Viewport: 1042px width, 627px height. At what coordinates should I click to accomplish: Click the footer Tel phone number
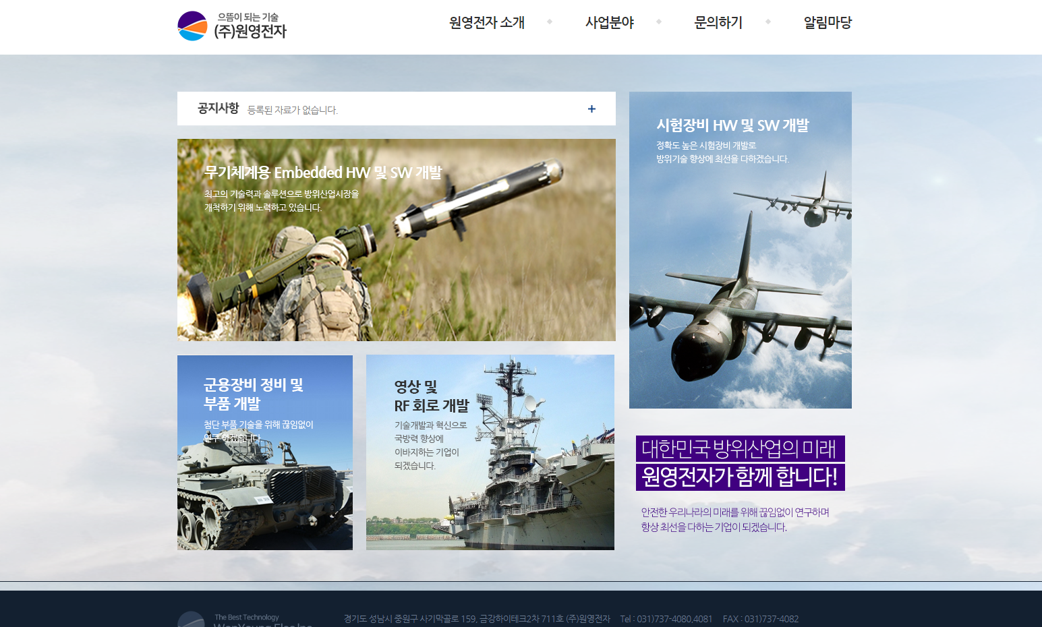[666, 619]
